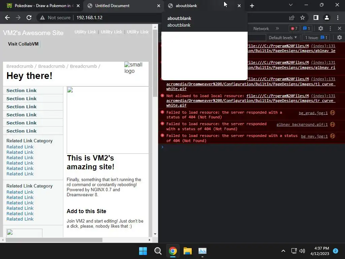Click the address bar URL 192.168.1.12
345x259 pixels.
89,18
